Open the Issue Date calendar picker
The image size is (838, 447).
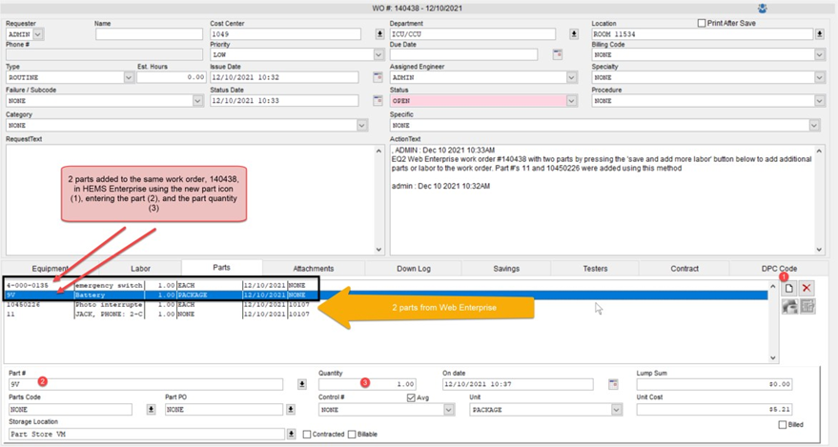coord(378,77)
